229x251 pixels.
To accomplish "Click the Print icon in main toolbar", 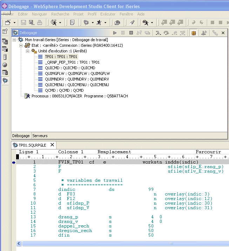I will tap(40, 22).
